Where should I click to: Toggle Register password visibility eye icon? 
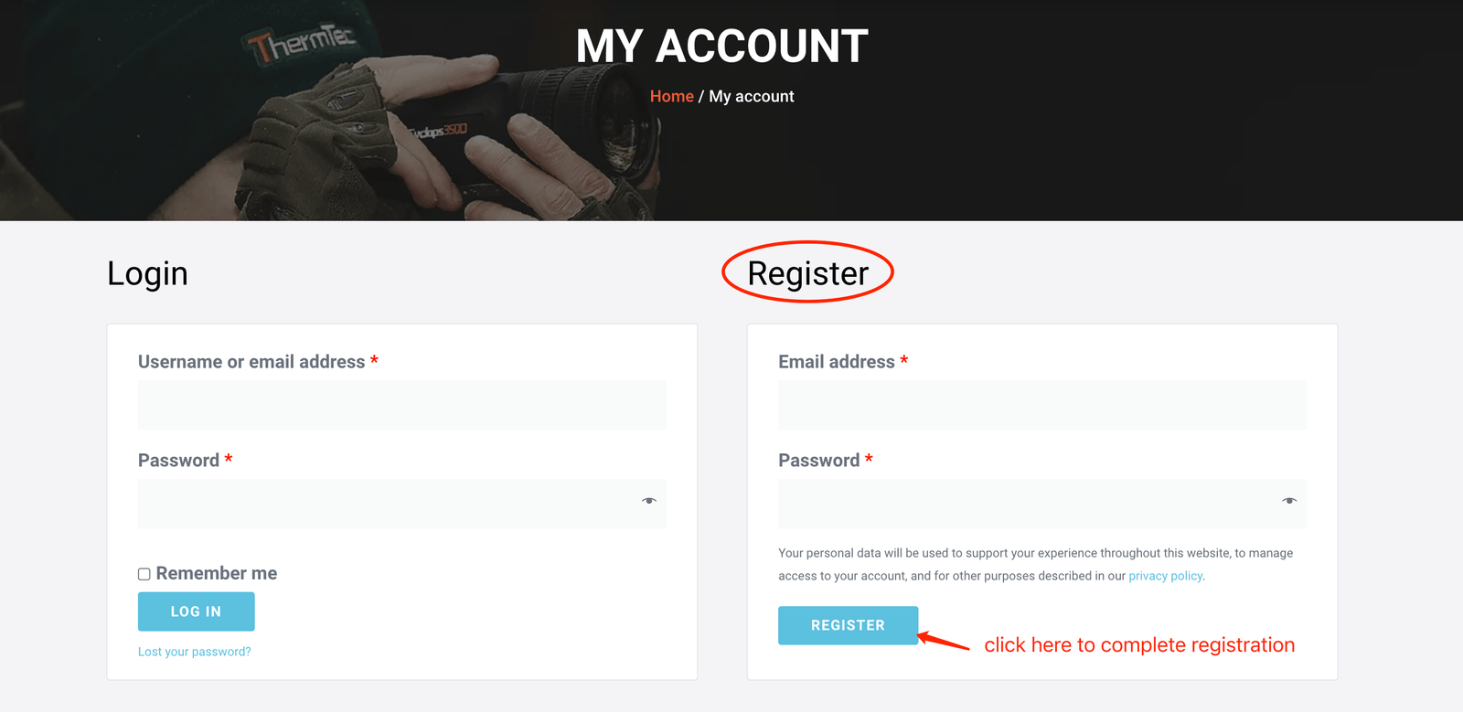coord(1289,501)
